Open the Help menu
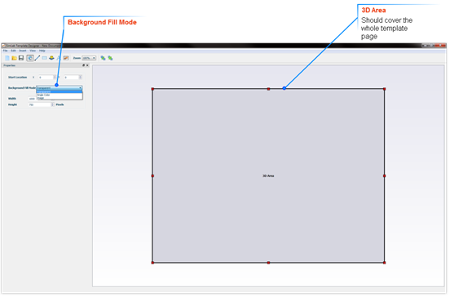The width and height of the screenshot is (450, 297). pyautogui.click(x=42, y=51)
